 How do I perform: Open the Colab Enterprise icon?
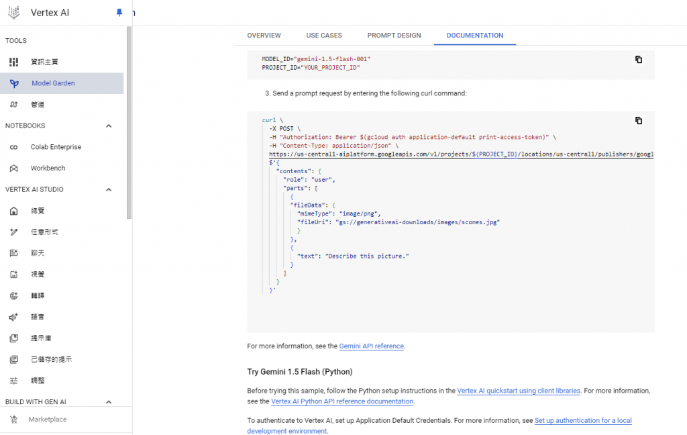coord(14,147)
